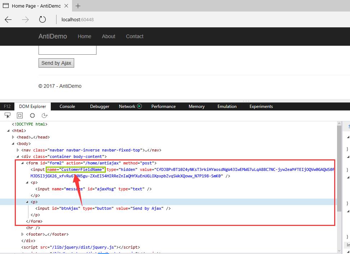350x254 pixels.
Task: Click the dotted-circle icon in DOM Explorer toolbar
Action: pos(32,115)
